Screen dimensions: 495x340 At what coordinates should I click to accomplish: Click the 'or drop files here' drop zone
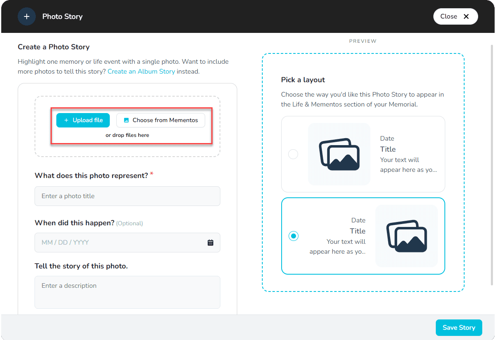click(x=127, y=135)
